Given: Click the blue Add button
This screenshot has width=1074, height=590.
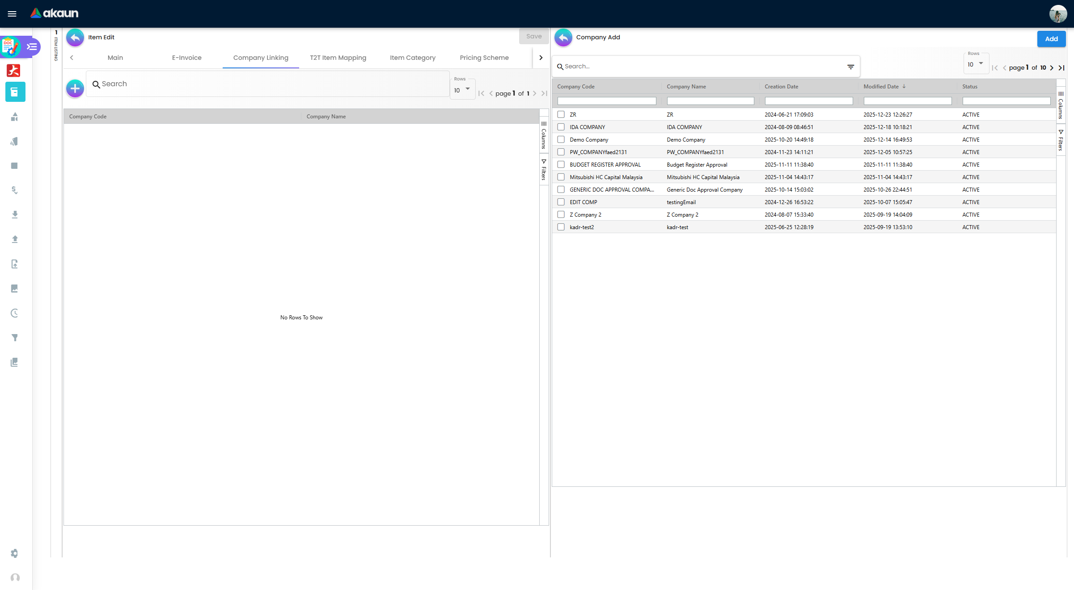Looking at the screenshot, I should 1051,39.
